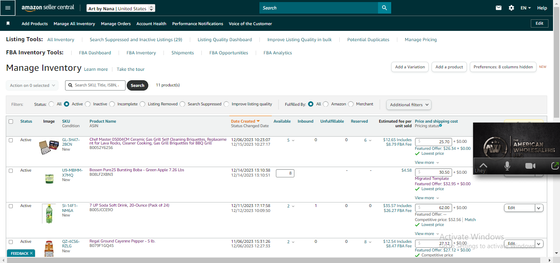560x263 pixels.
Task: Select Search Suppressed status filter
Action: [182, 104]
